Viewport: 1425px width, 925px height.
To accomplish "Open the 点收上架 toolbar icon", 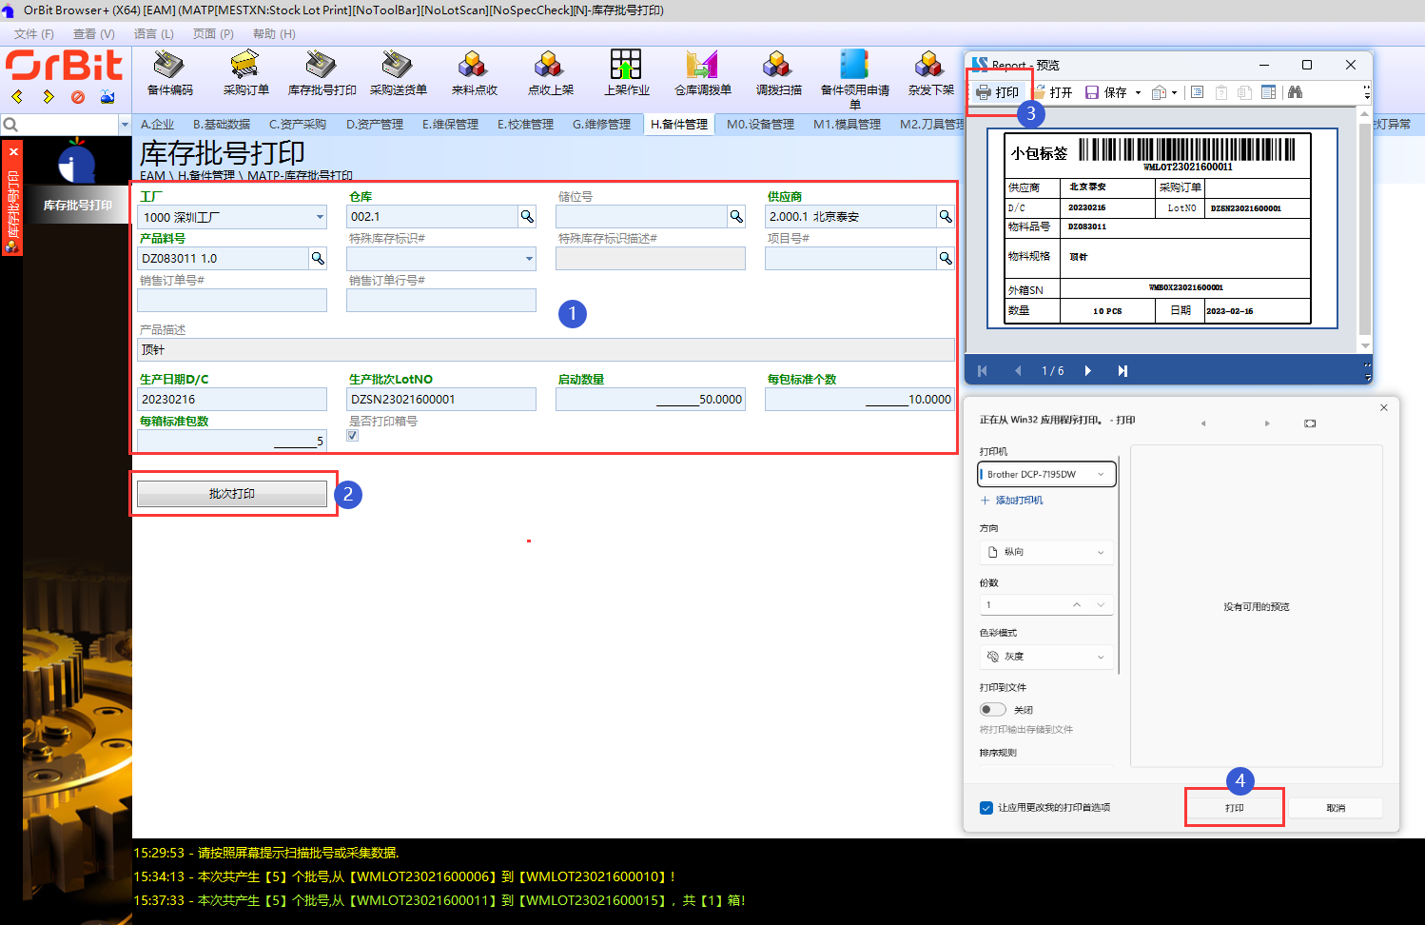I will (550, 73).
